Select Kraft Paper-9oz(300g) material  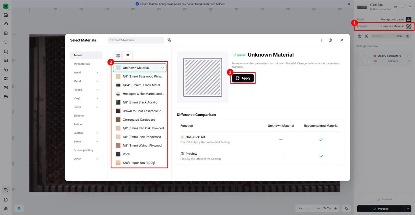pyautogui.click(x=140, y=163)
